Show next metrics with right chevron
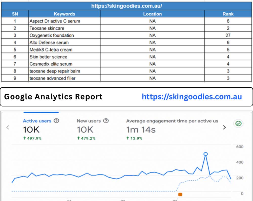This screenshot has height=201, width=253. coord(224,128)
